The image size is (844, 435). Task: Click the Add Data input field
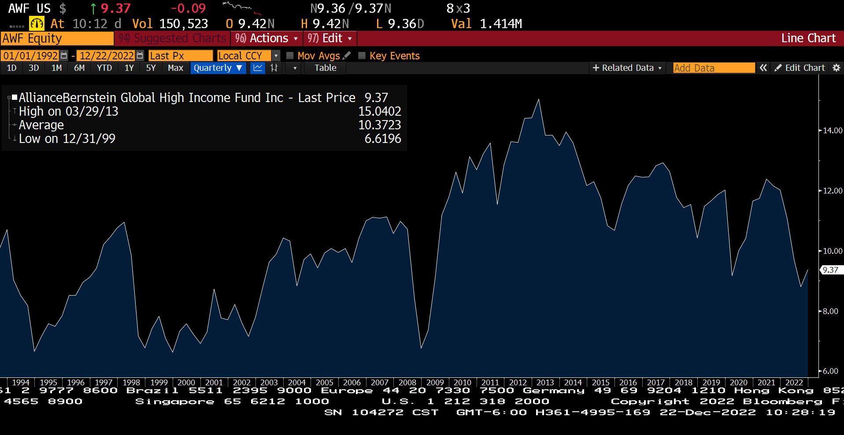pos(714,68)
